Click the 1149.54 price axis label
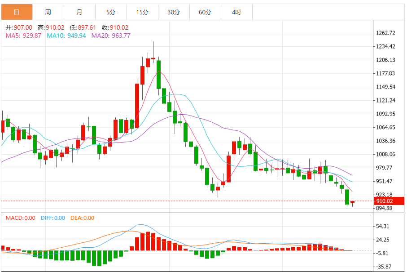Screen dimensions: 407x272 coord(385,87)
